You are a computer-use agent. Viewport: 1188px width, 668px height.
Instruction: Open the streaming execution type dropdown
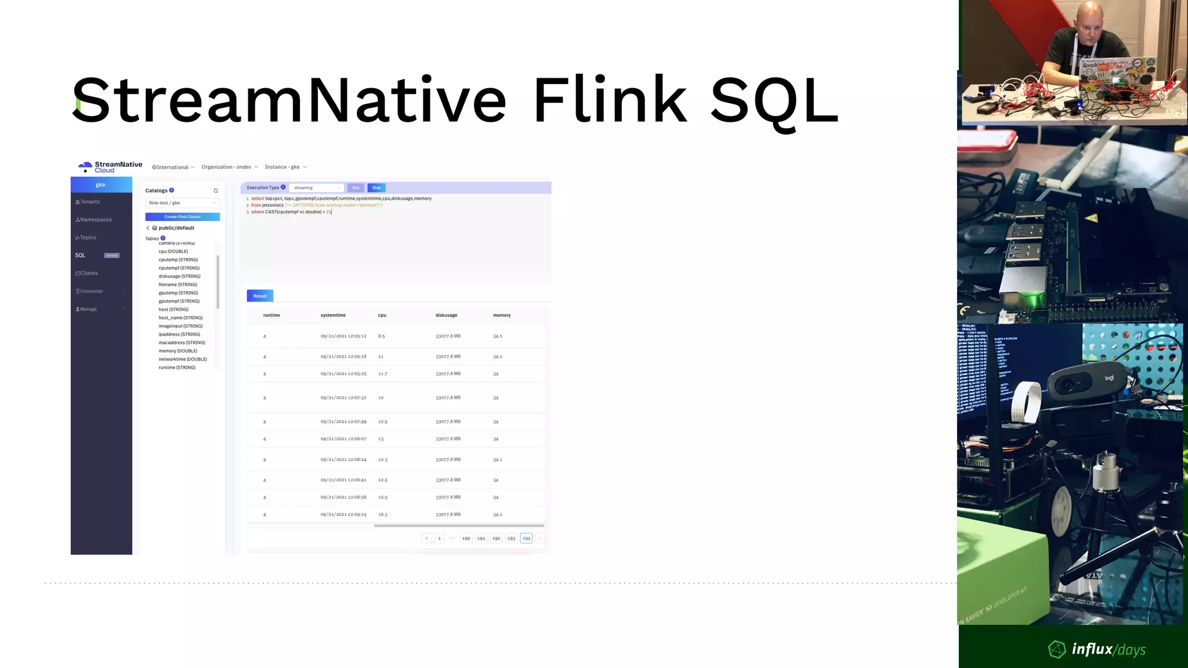click(x=316, y=188)
